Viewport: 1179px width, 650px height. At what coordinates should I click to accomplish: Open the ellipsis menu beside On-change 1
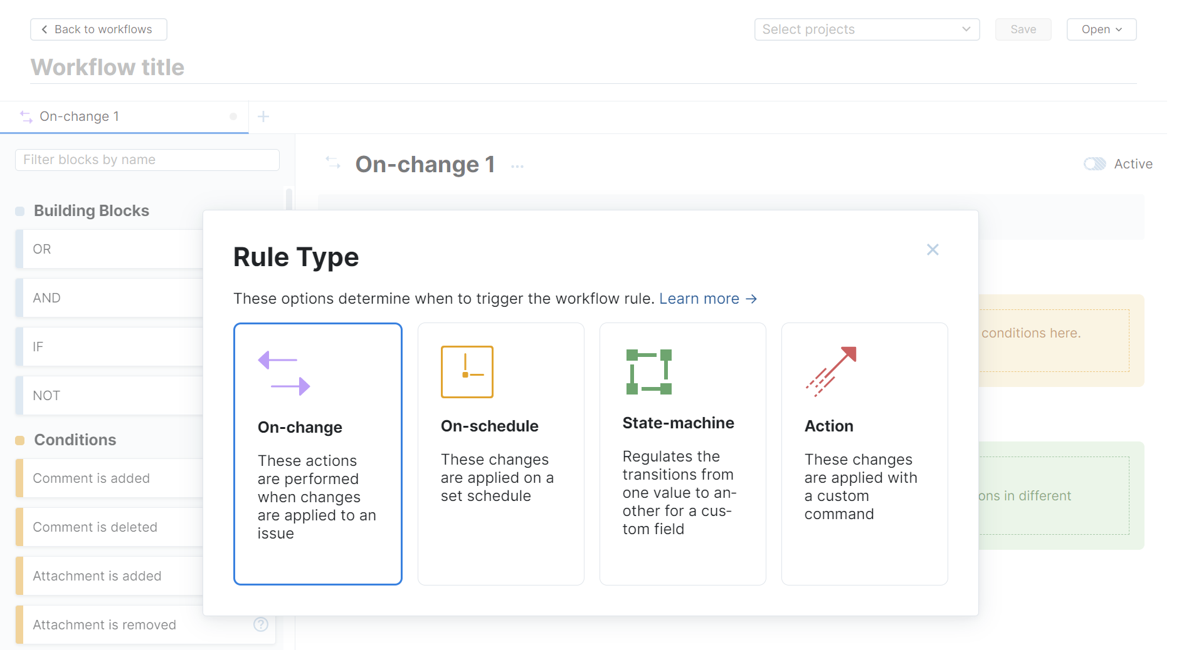[517, 166]
